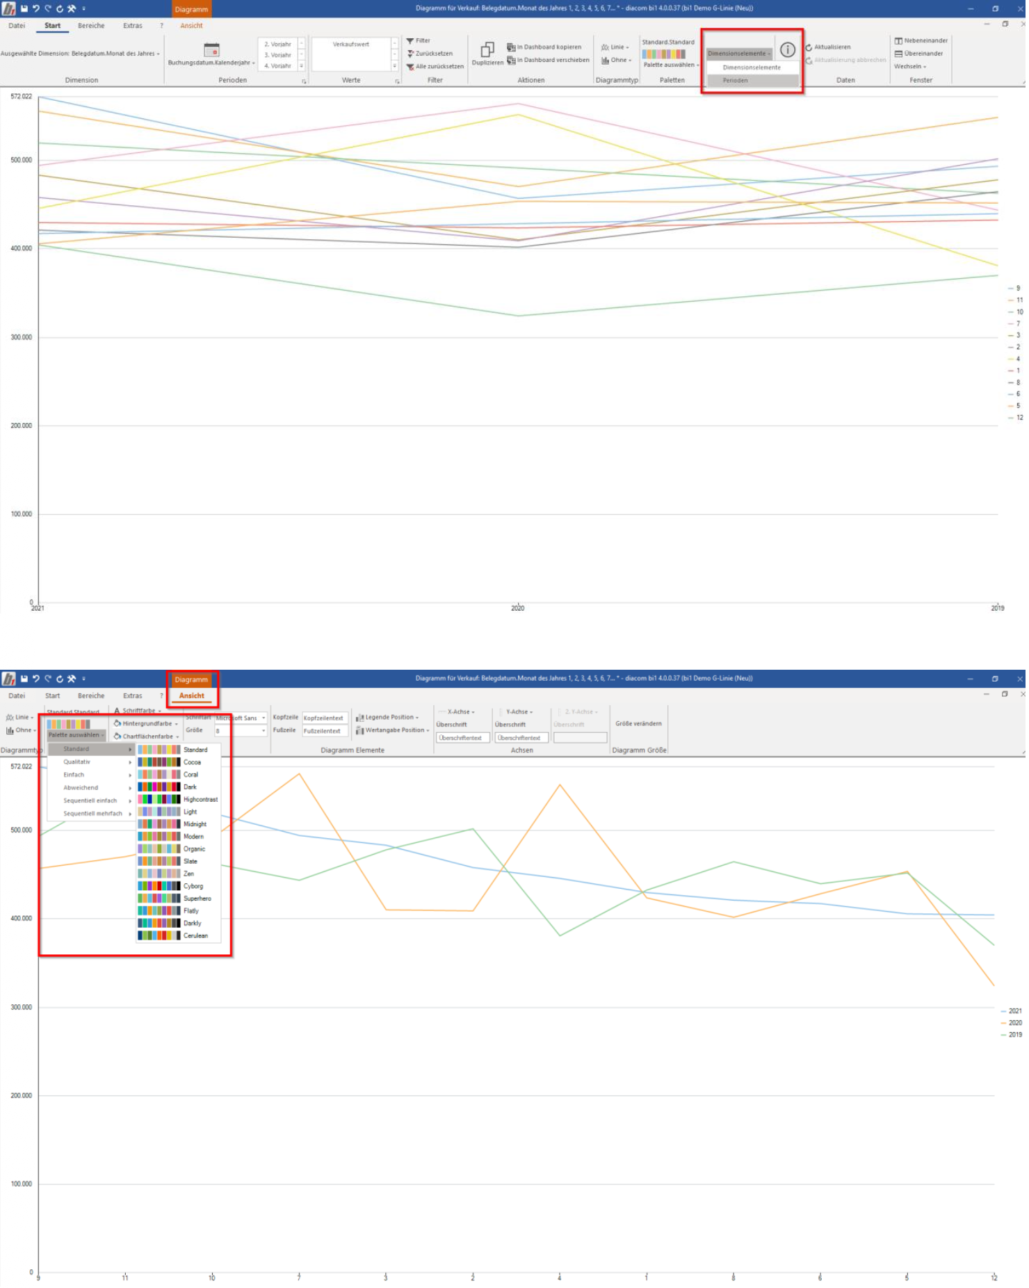The image size is (1029, 1288).
Task: Duplicate the diagram with Duplizieren
Action: click(x=488, y=54)
